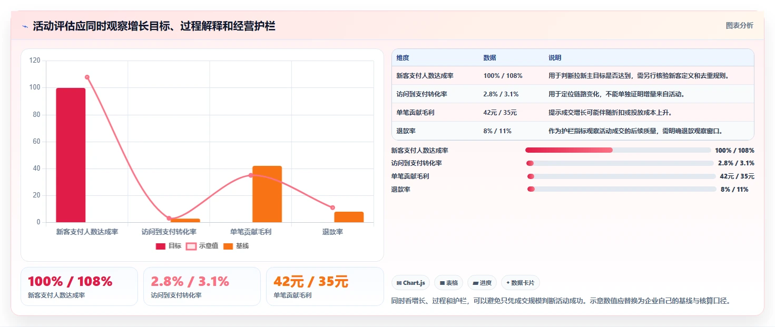The image size is (775, 327).
Task: Click the 访问到支付转化率 progress bar
Action: (619, 163)
